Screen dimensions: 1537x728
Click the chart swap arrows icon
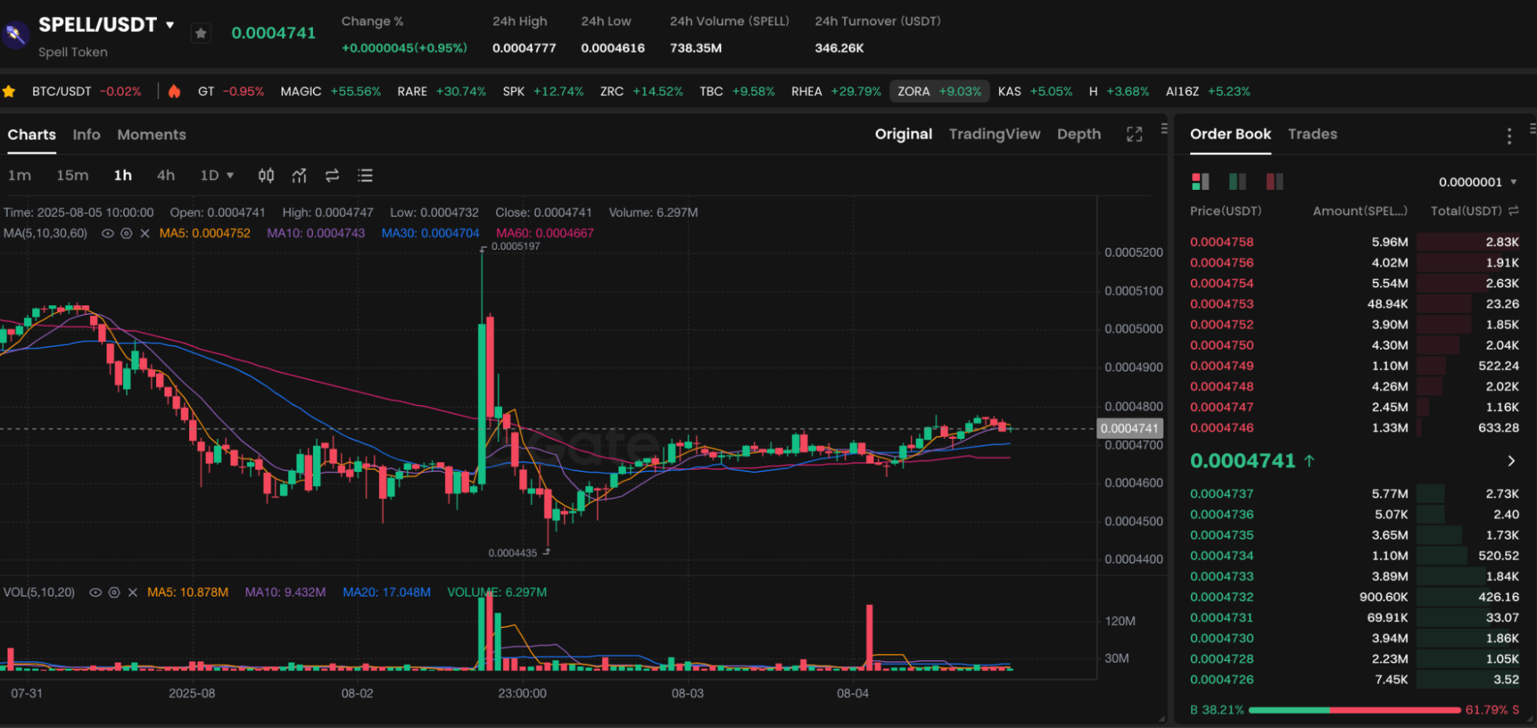[332, 175]
